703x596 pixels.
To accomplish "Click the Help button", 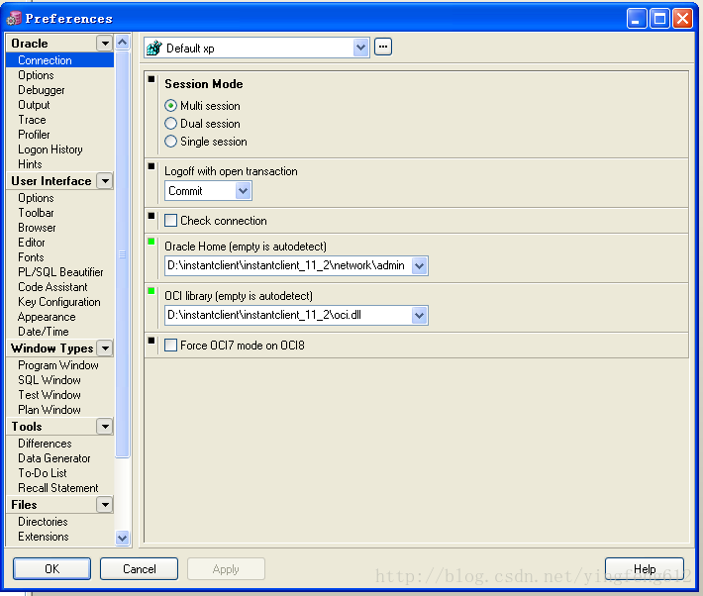I will tap(645, 568).
